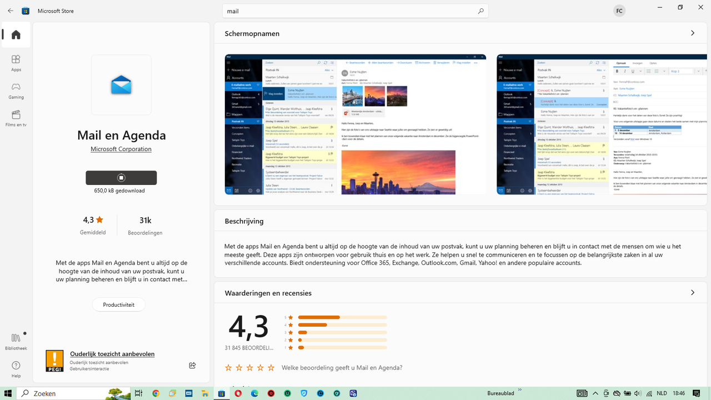Open the FC account profile
This screenshot has width=711, height=400.
[x=619, y=11]
